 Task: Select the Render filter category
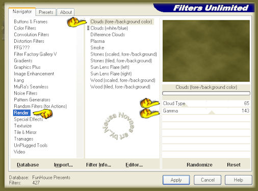point(22,113)
